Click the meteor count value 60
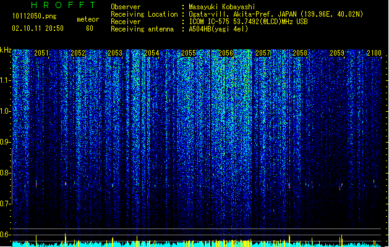This screenshot has height=247, width=389. pyautogui.click(x=90, y=28)
